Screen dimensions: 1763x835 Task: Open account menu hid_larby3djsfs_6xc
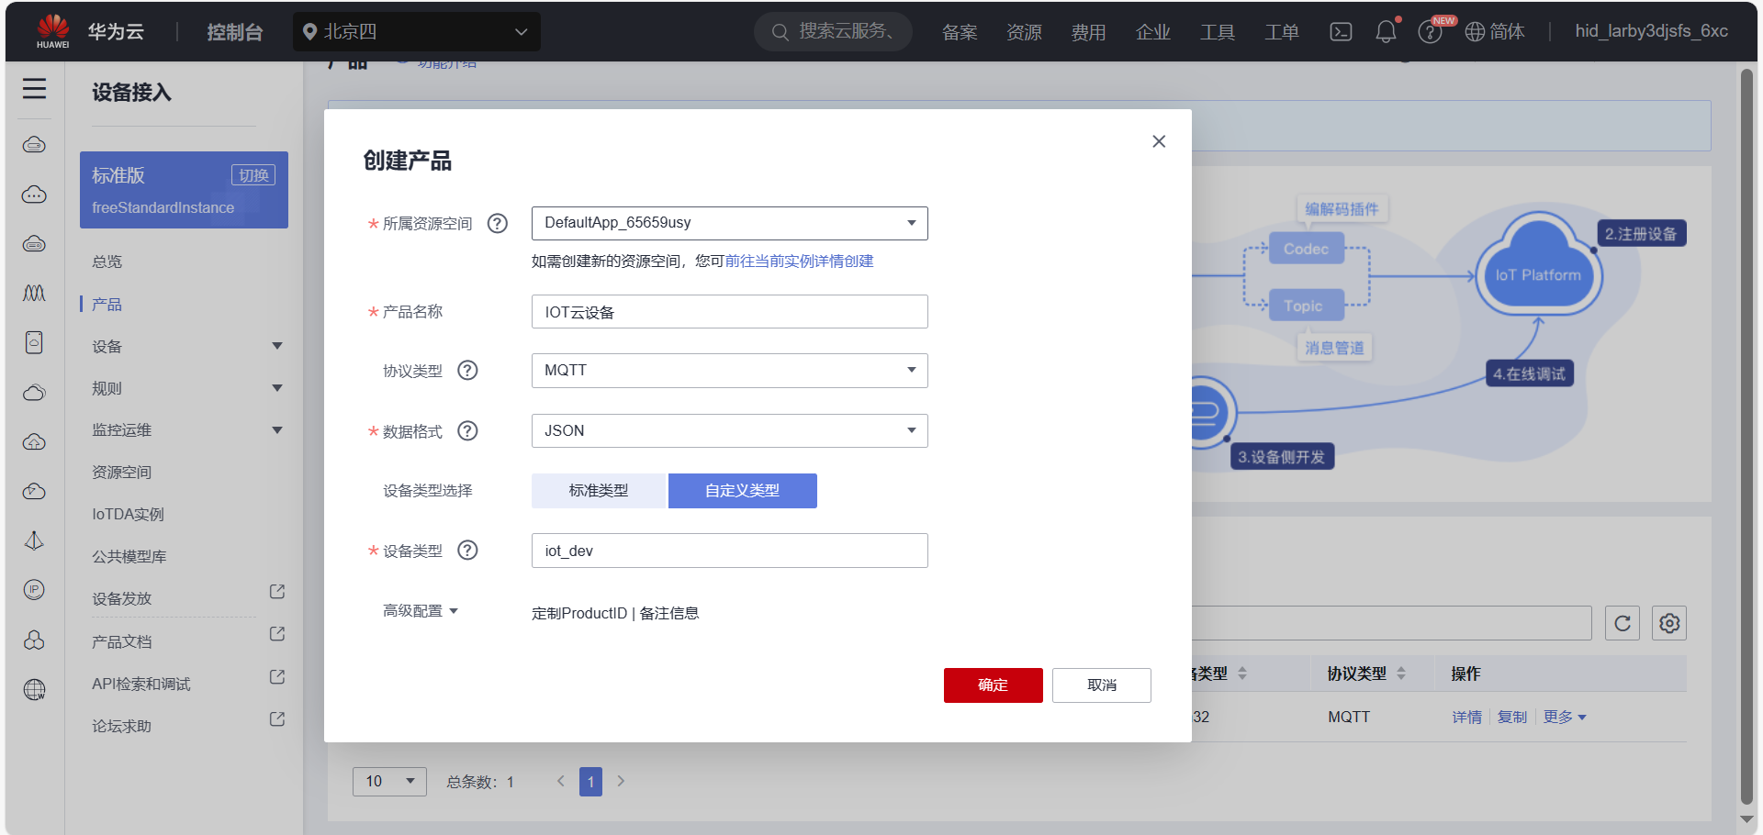pos(1652,31)
